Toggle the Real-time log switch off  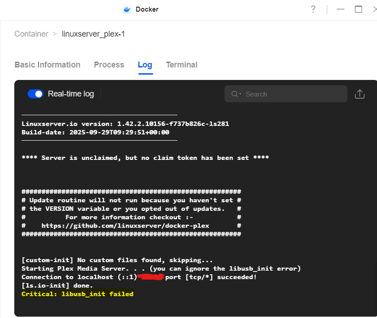tap(35, 94)
